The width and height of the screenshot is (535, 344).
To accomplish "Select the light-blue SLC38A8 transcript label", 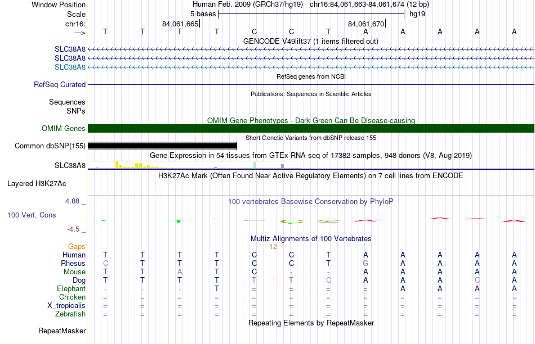I will (x=70, y=67).
